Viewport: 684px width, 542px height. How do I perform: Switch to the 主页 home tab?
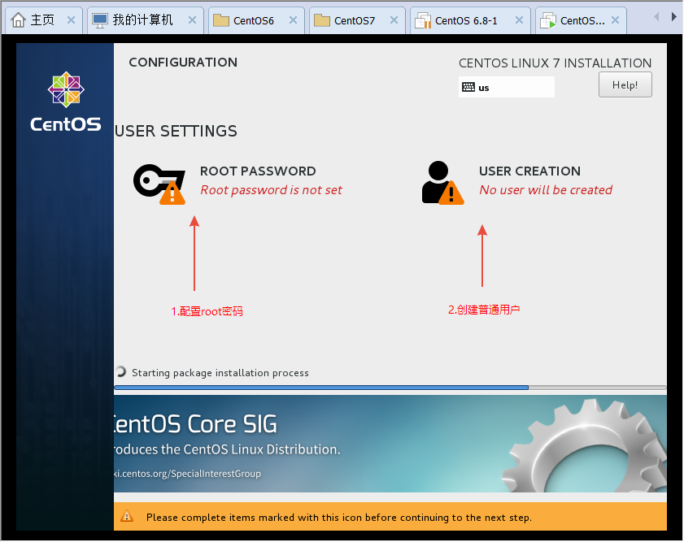(x=42, y=20)
